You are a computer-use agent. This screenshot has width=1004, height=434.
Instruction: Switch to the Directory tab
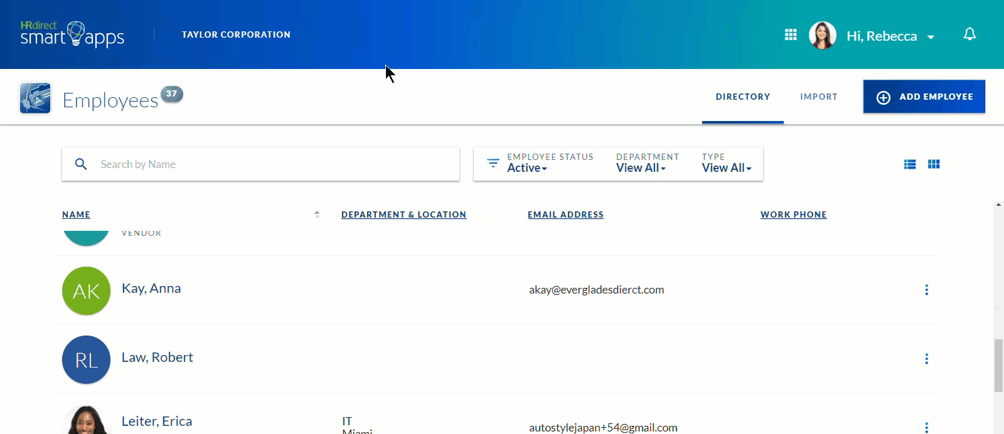(743, 97)
